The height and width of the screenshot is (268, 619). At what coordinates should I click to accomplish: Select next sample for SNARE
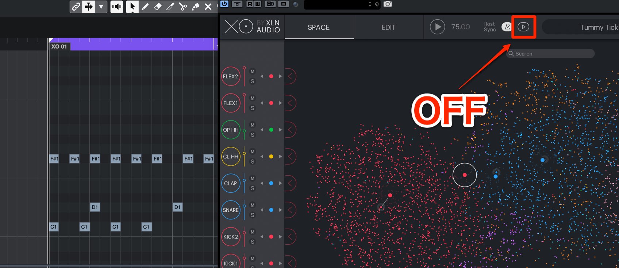point(280,210)
